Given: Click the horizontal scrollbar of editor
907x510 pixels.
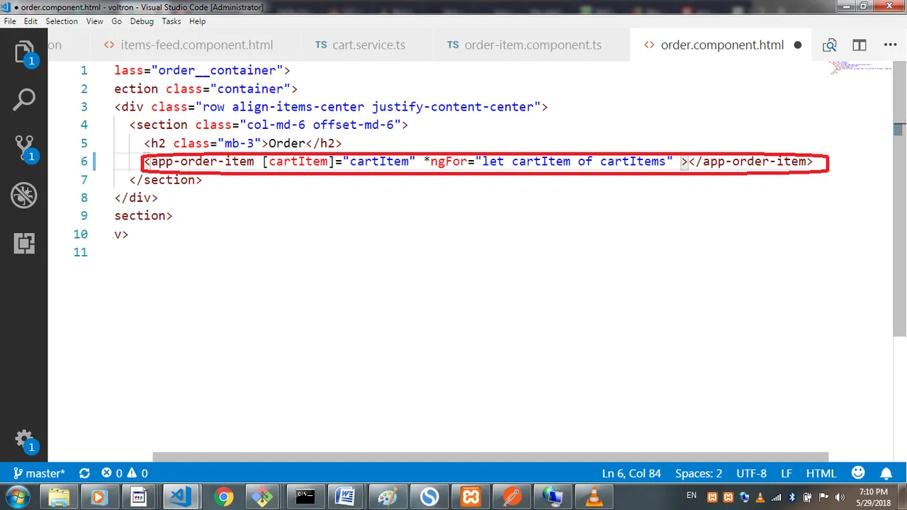Looking at the screenshot, I should tap(490, 457).
